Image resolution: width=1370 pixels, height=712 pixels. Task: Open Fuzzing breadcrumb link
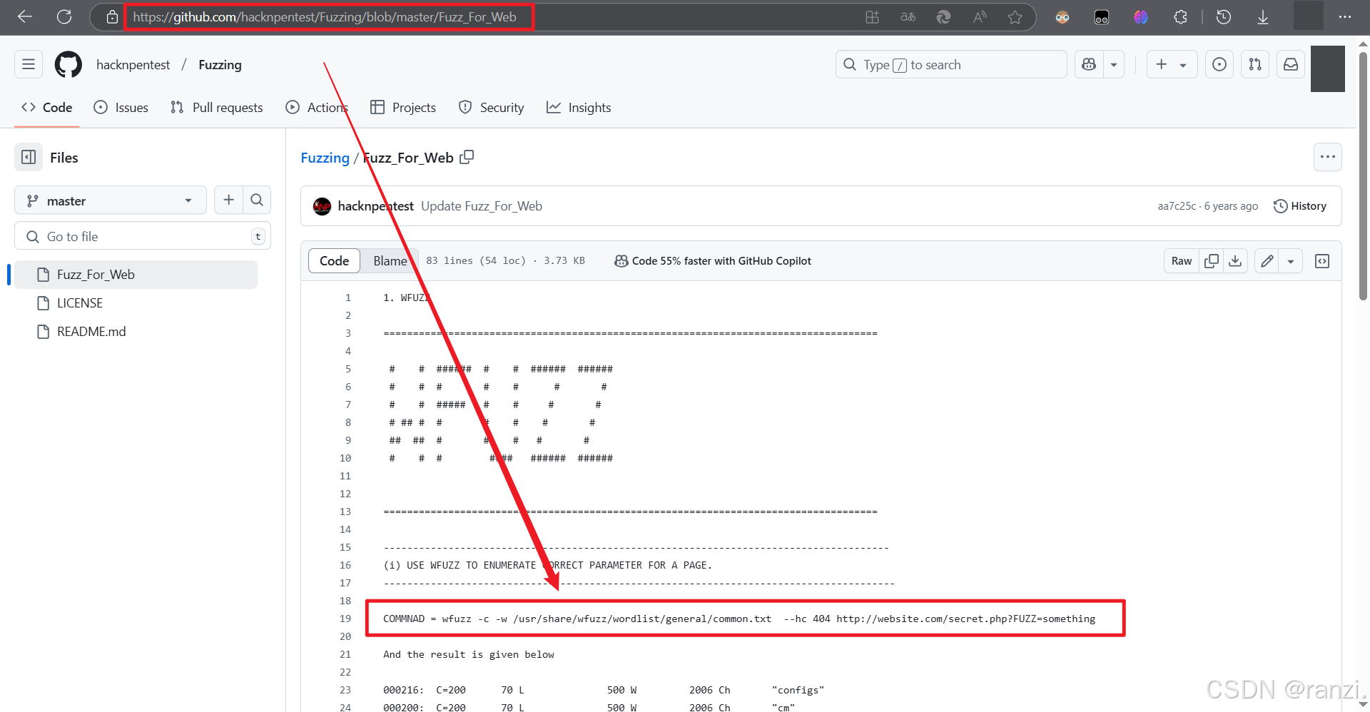[325, 158]
